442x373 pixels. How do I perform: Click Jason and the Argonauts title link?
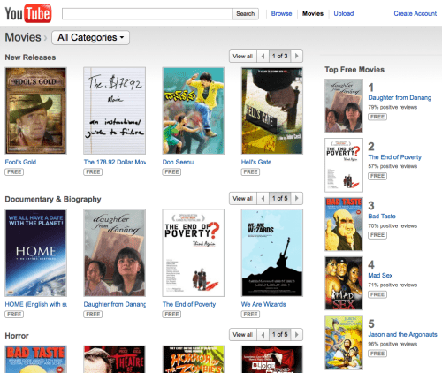(x=402, y=335)
